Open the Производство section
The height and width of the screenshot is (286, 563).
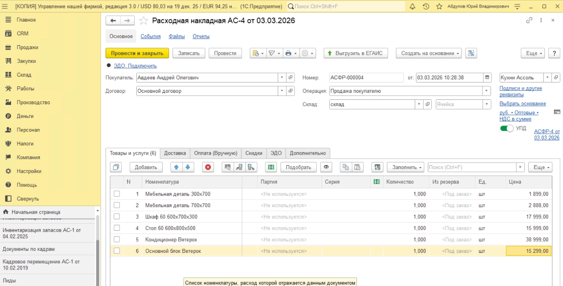(x=33, y=102)
